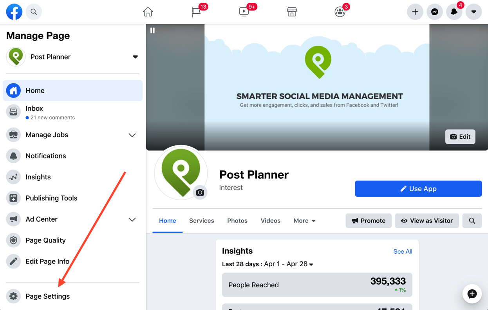Image resolution: width=488 pixels, height=310 pixels.
Task: Open the Watch video icon
Action: click(244, 12)
